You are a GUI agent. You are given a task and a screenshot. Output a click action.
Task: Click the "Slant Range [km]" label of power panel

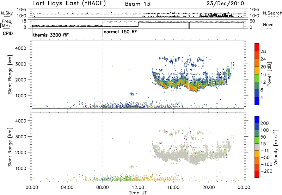point(10,74)
